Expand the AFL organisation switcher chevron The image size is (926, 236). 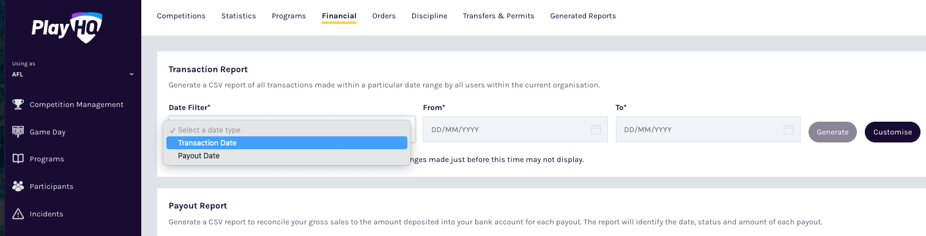coord(131,75)
